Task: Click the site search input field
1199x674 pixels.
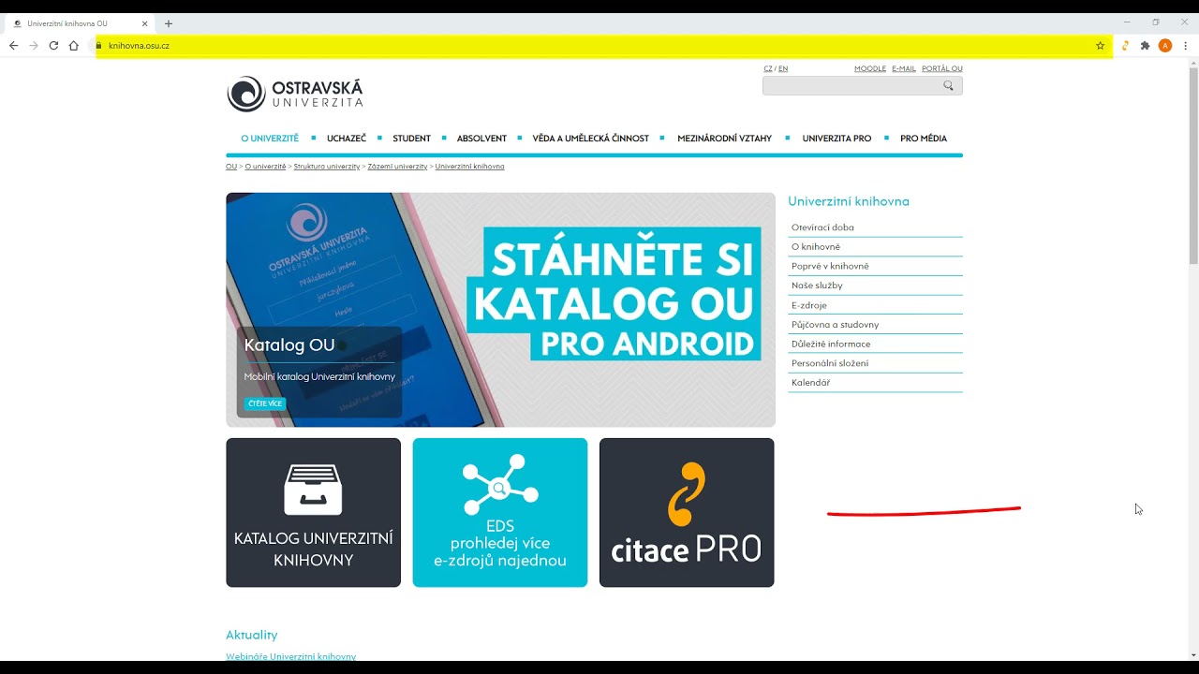Action: pos(852,85)
